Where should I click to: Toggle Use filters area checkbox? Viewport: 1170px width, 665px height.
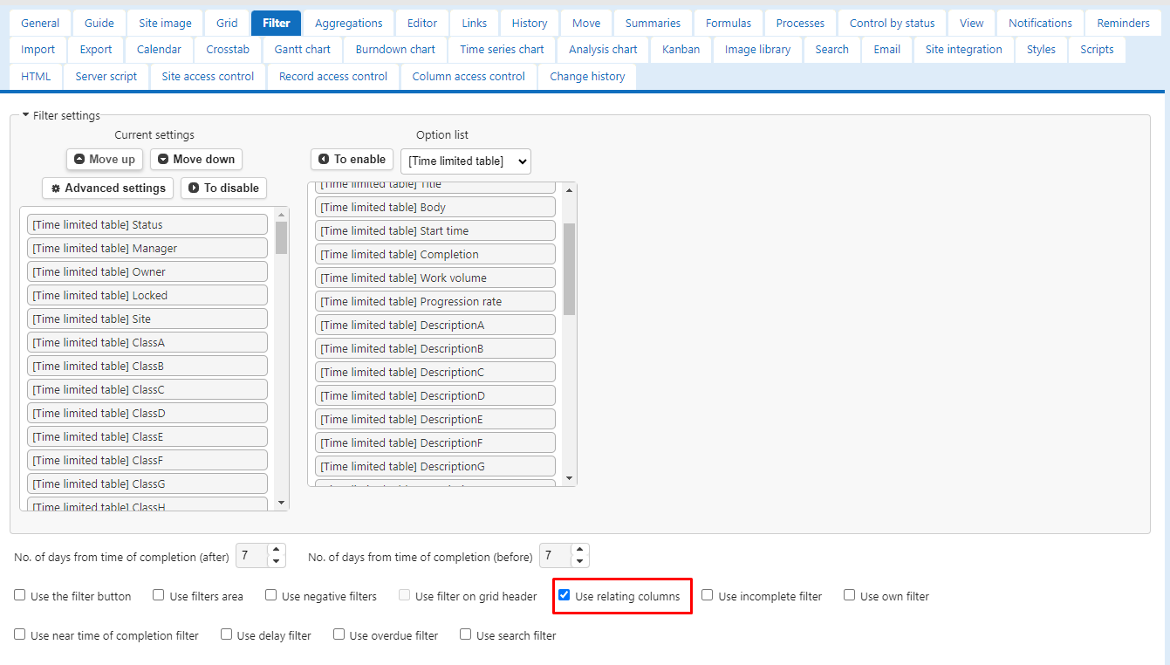(159, 595)
